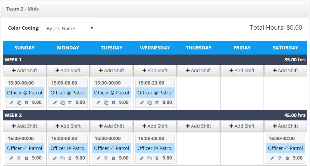Delete the Week 2 Tuesday shift
Screen dimensions: 310x166
(x=113, y=158)
